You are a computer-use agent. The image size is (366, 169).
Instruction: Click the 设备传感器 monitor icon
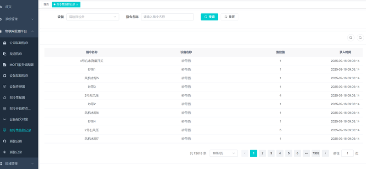[x=5, y=87]
